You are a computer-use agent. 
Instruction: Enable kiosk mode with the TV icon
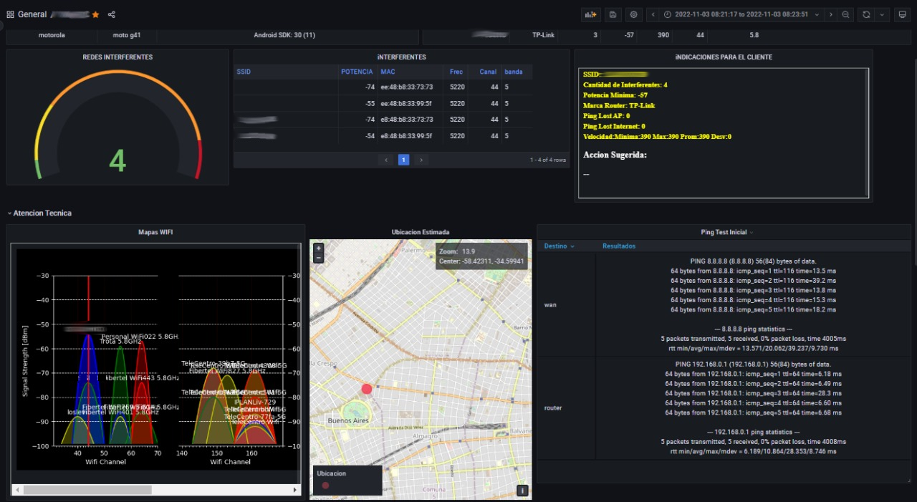click(902, 14)
